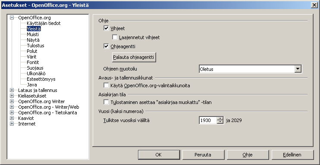Select the OpenOffice.org root tree item
The height and width of the screenshot is (165, 320).
(35, 18)
